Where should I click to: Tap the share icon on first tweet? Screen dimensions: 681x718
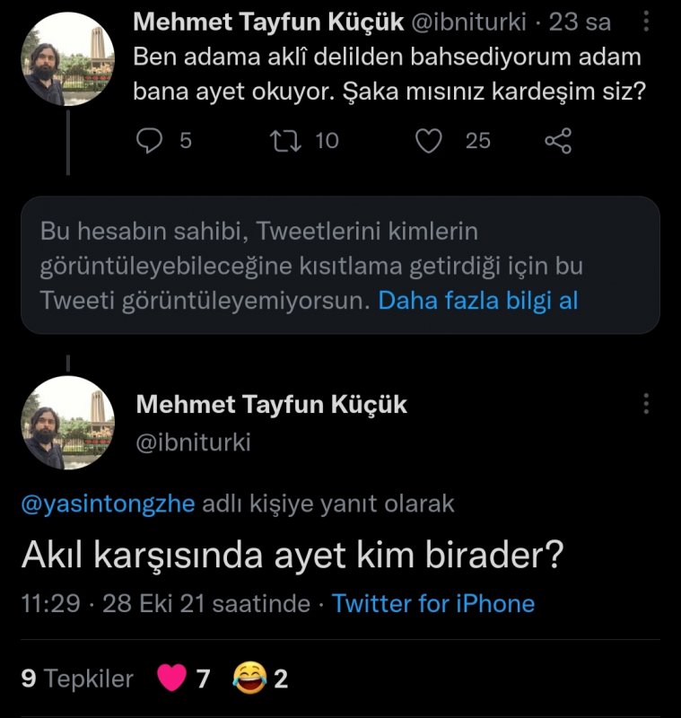558,140
